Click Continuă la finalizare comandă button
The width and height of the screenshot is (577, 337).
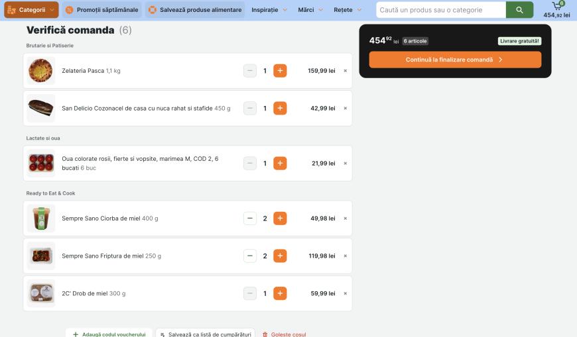(455, 60)
